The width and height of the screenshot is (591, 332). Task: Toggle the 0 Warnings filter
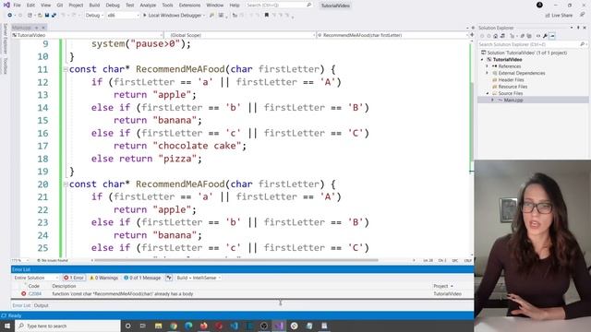click(103, 278)
